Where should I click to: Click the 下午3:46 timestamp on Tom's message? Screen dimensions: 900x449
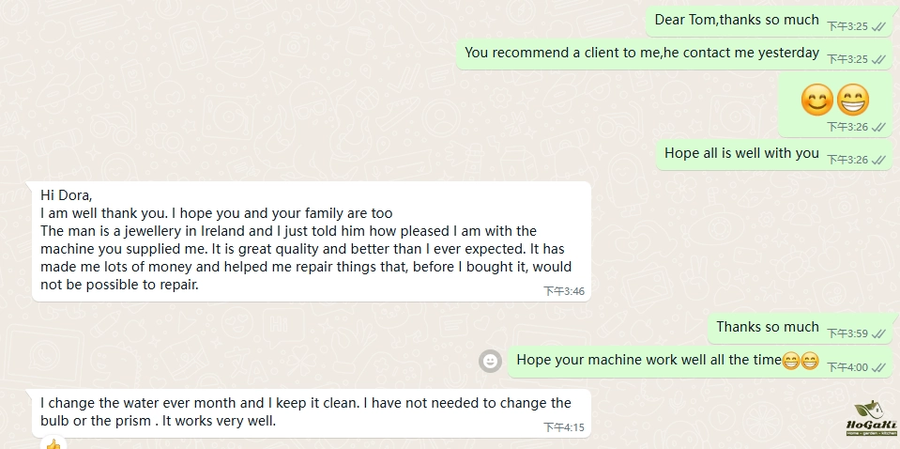coord(564,291)
